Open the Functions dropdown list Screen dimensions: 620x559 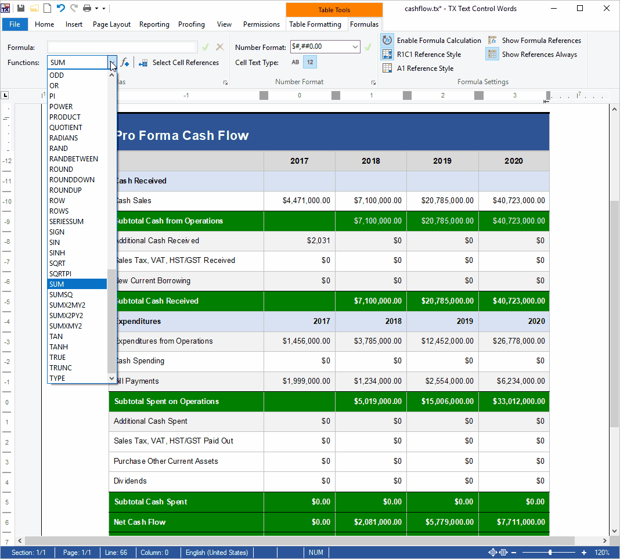pos(111,62)
